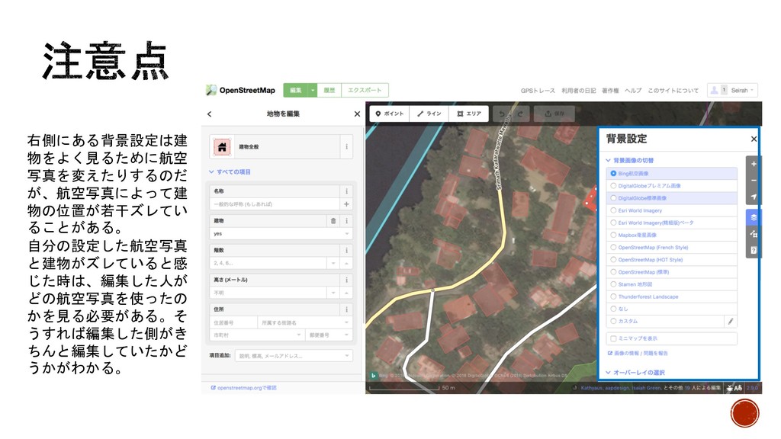Click the green 編集 tab
Screen dimensions: 781x439
pyautogui.click(x=296, y=90)
